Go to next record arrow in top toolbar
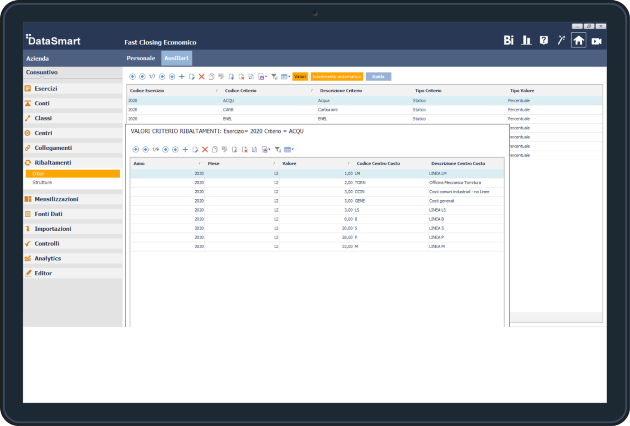 [x=162, y=76]
